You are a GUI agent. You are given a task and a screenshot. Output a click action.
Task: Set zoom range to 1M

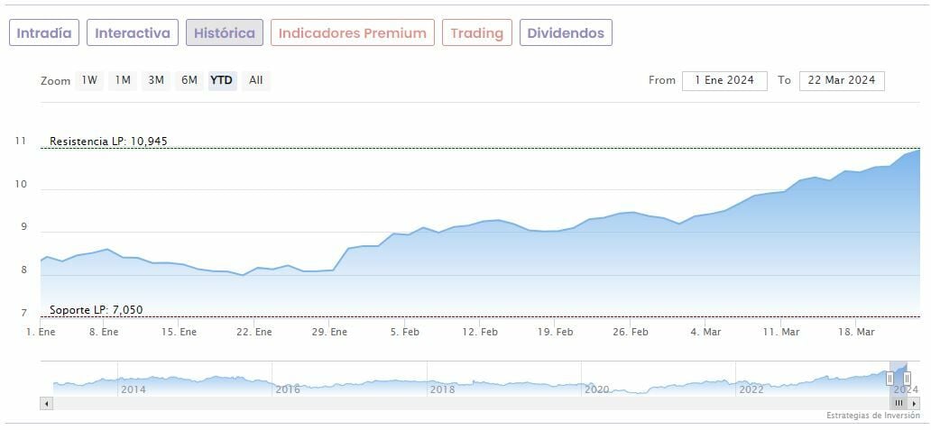coord(123,80)
